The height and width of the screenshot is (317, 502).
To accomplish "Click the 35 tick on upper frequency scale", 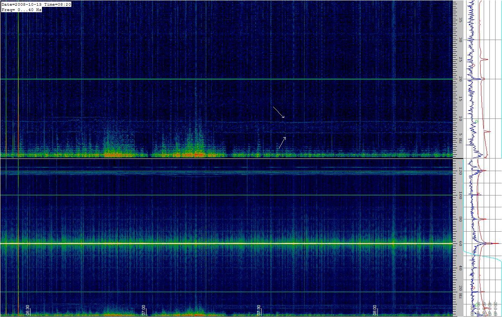I will coord(460,20).
